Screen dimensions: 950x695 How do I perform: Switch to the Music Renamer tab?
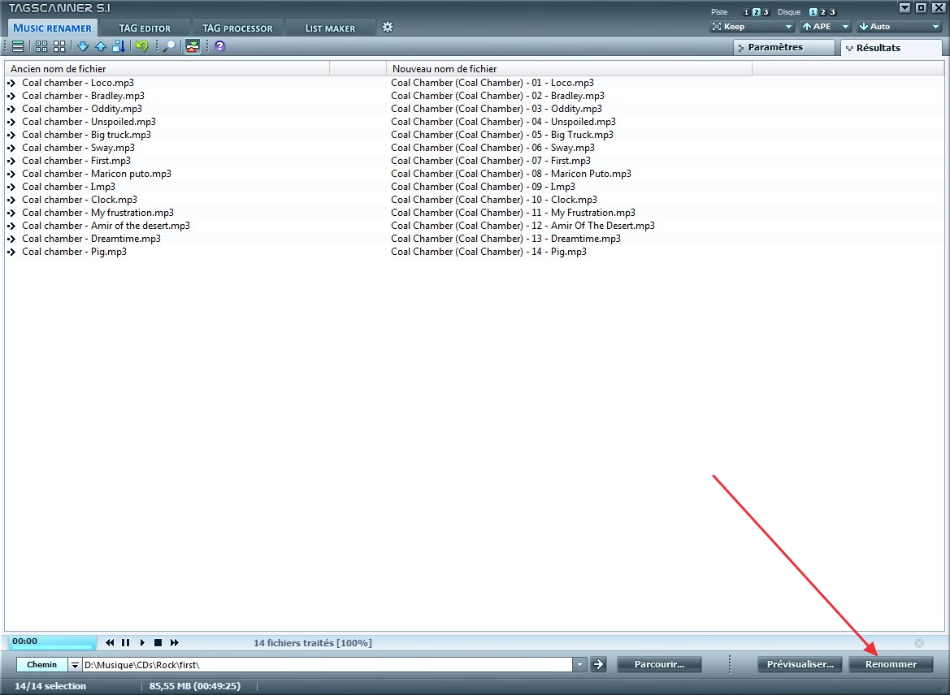[x=52, y=28]
